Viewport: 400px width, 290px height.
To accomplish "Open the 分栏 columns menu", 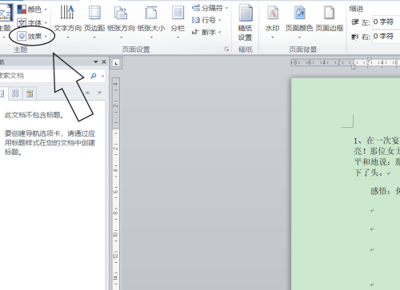I will click(178, 22).
